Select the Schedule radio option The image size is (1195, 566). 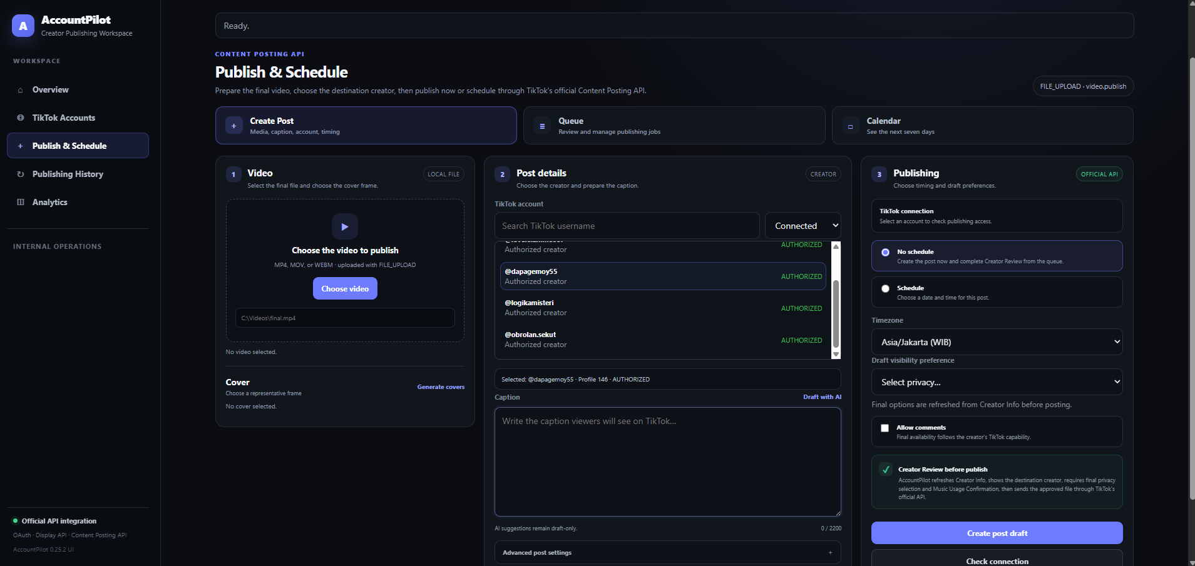(x=885, y=288)
